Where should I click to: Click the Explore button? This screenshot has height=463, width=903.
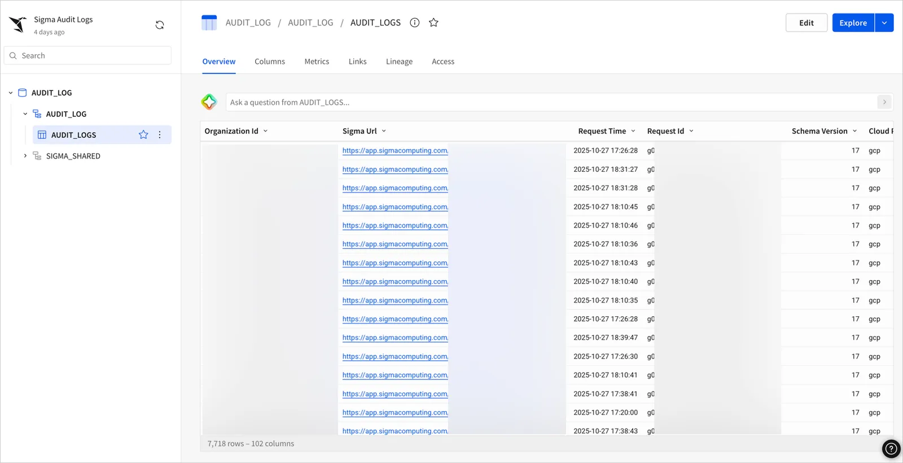[853, 23]
